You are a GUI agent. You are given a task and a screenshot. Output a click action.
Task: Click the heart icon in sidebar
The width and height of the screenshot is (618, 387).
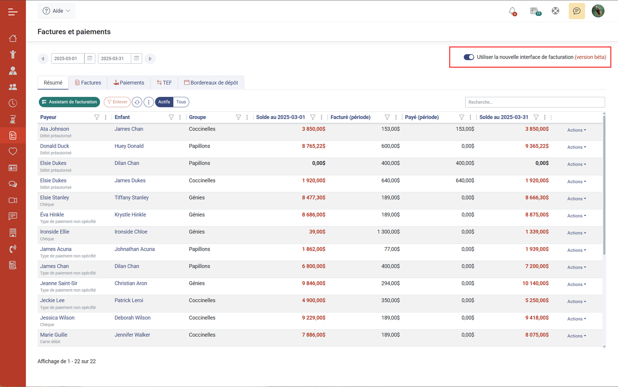(13, 151)
